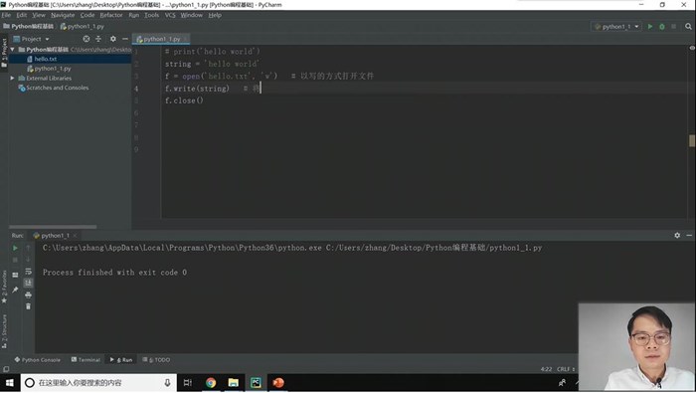Image resolution: width=696 pixels, height=393 pixels.
Task: Select hello.txt in project tree
Action: 46,59
